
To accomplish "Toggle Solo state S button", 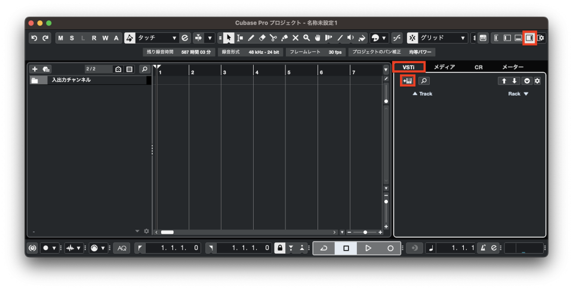I will (72, 38).
